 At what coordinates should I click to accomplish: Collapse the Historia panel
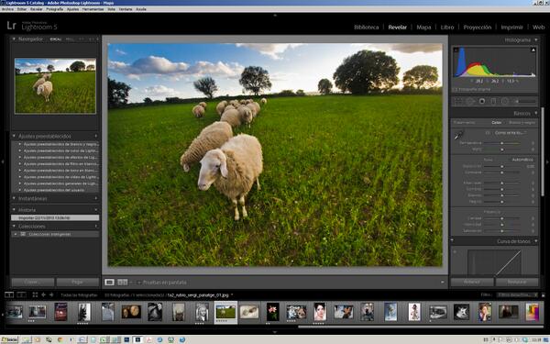(x=14, y=209)
